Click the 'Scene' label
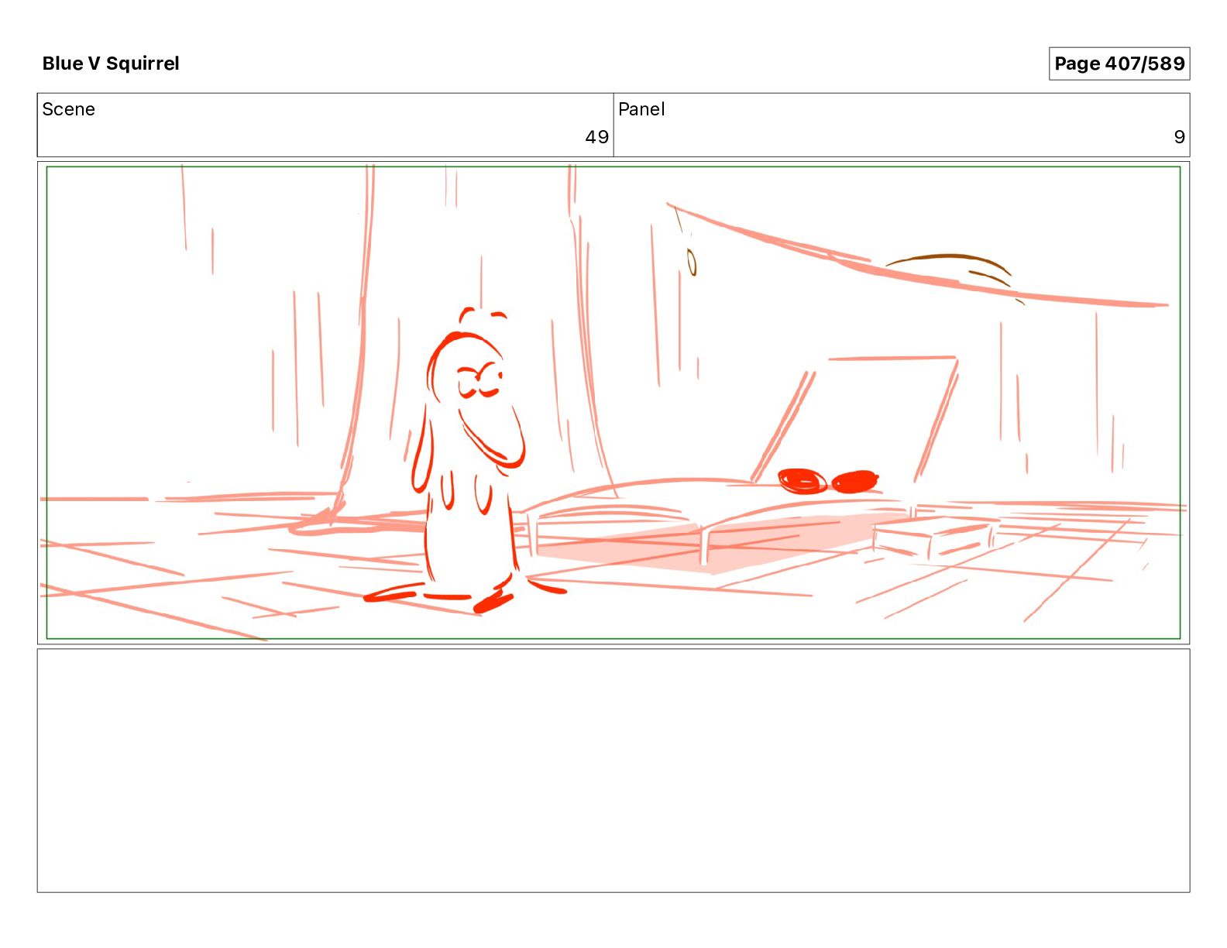The image size is (1227, 948). pyautogui.click(x=69, y=109)
